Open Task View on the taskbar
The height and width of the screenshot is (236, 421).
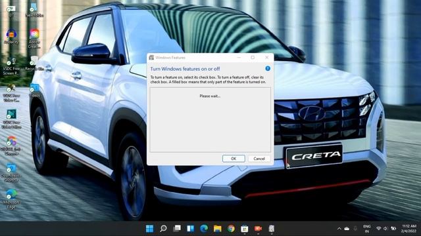tap(177, 229)
